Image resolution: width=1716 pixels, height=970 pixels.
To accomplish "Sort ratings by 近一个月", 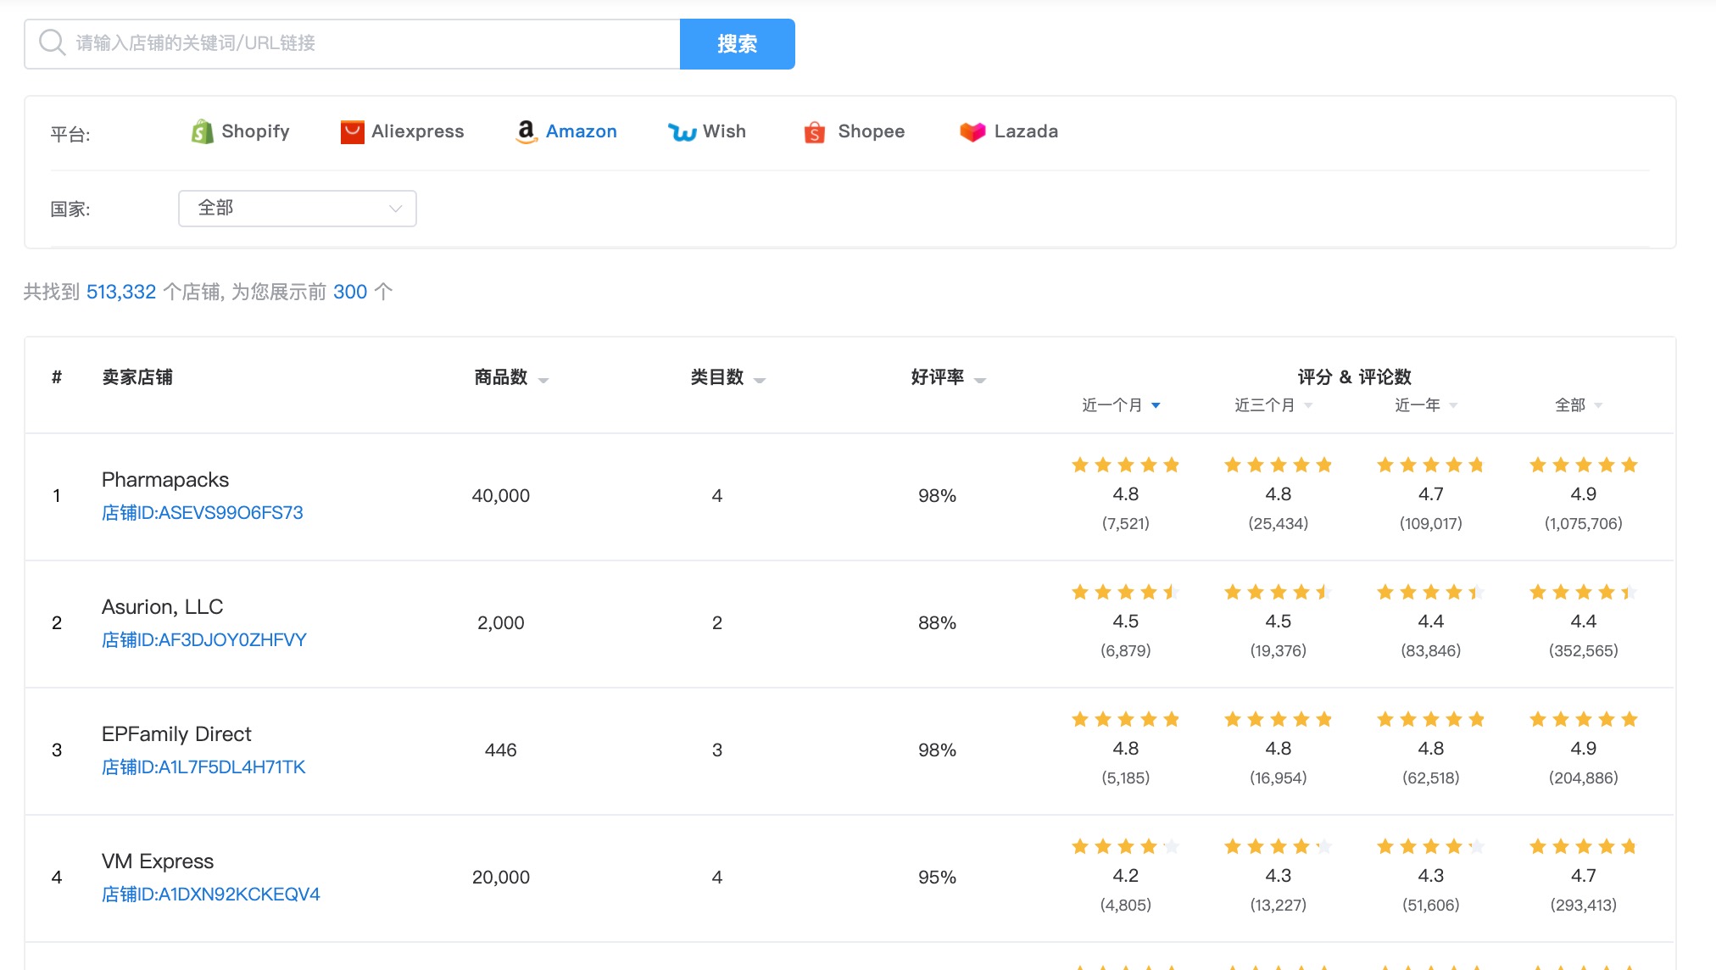I will (x=1121, y=405).
